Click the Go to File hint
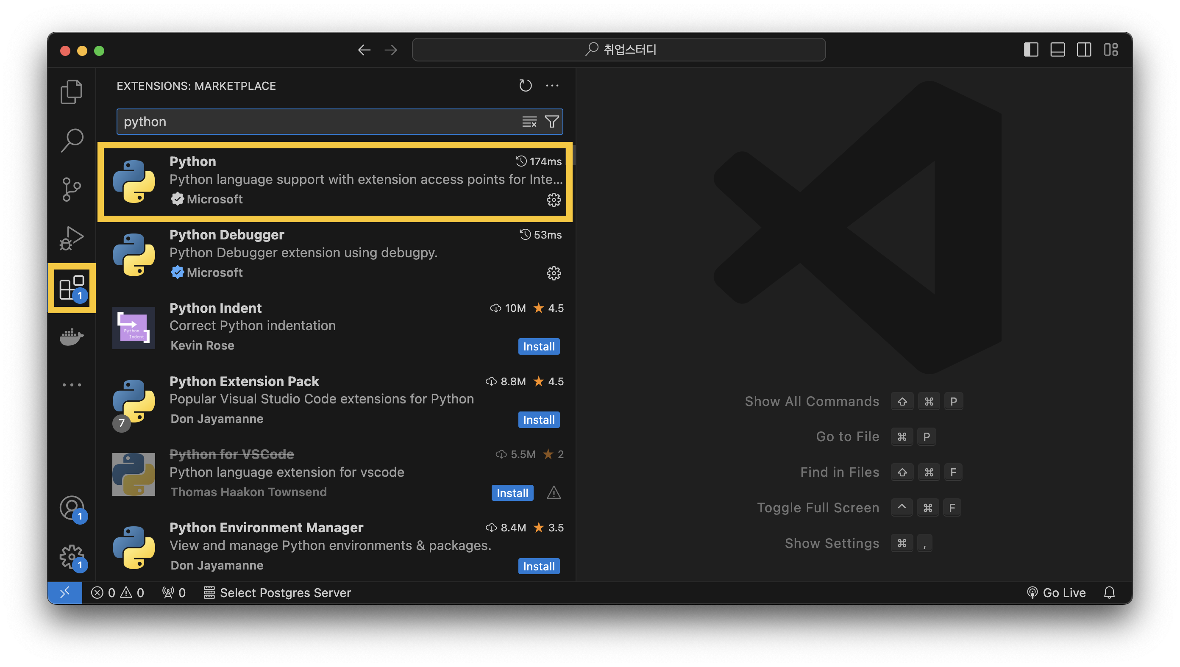 pyautogui.click(x=847, y=436)
